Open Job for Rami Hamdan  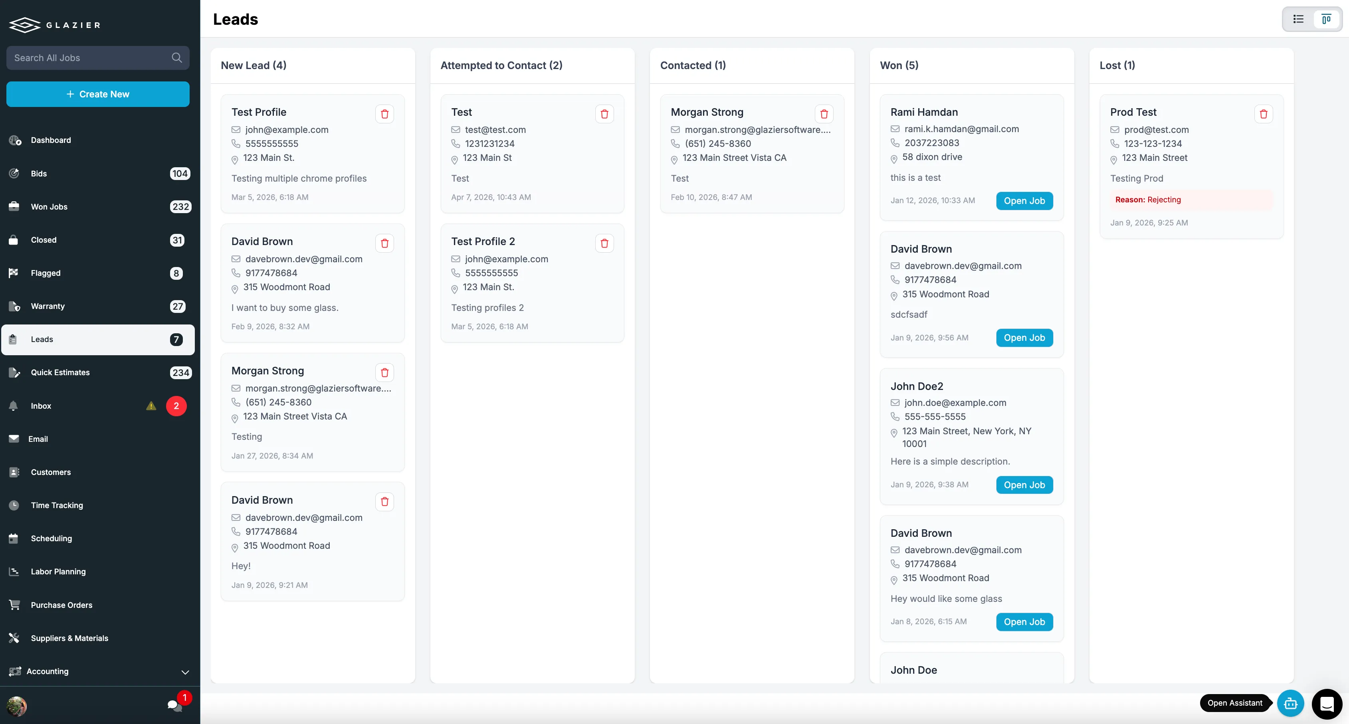click(1024, 200)
